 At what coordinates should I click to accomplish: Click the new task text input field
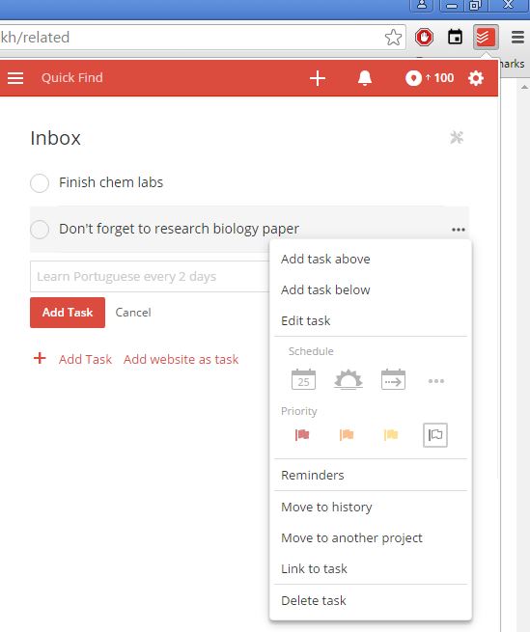coord(150,277)
